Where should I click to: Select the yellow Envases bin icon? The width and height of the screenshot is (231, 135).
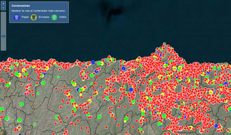(x=34, y=17)
